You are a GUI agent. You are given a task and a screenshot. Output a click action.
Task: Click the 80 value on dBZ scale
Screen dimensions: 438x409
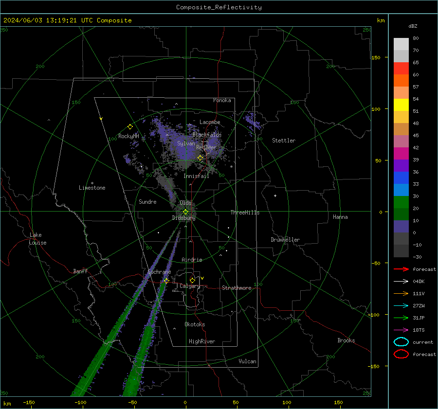(416, 38)
